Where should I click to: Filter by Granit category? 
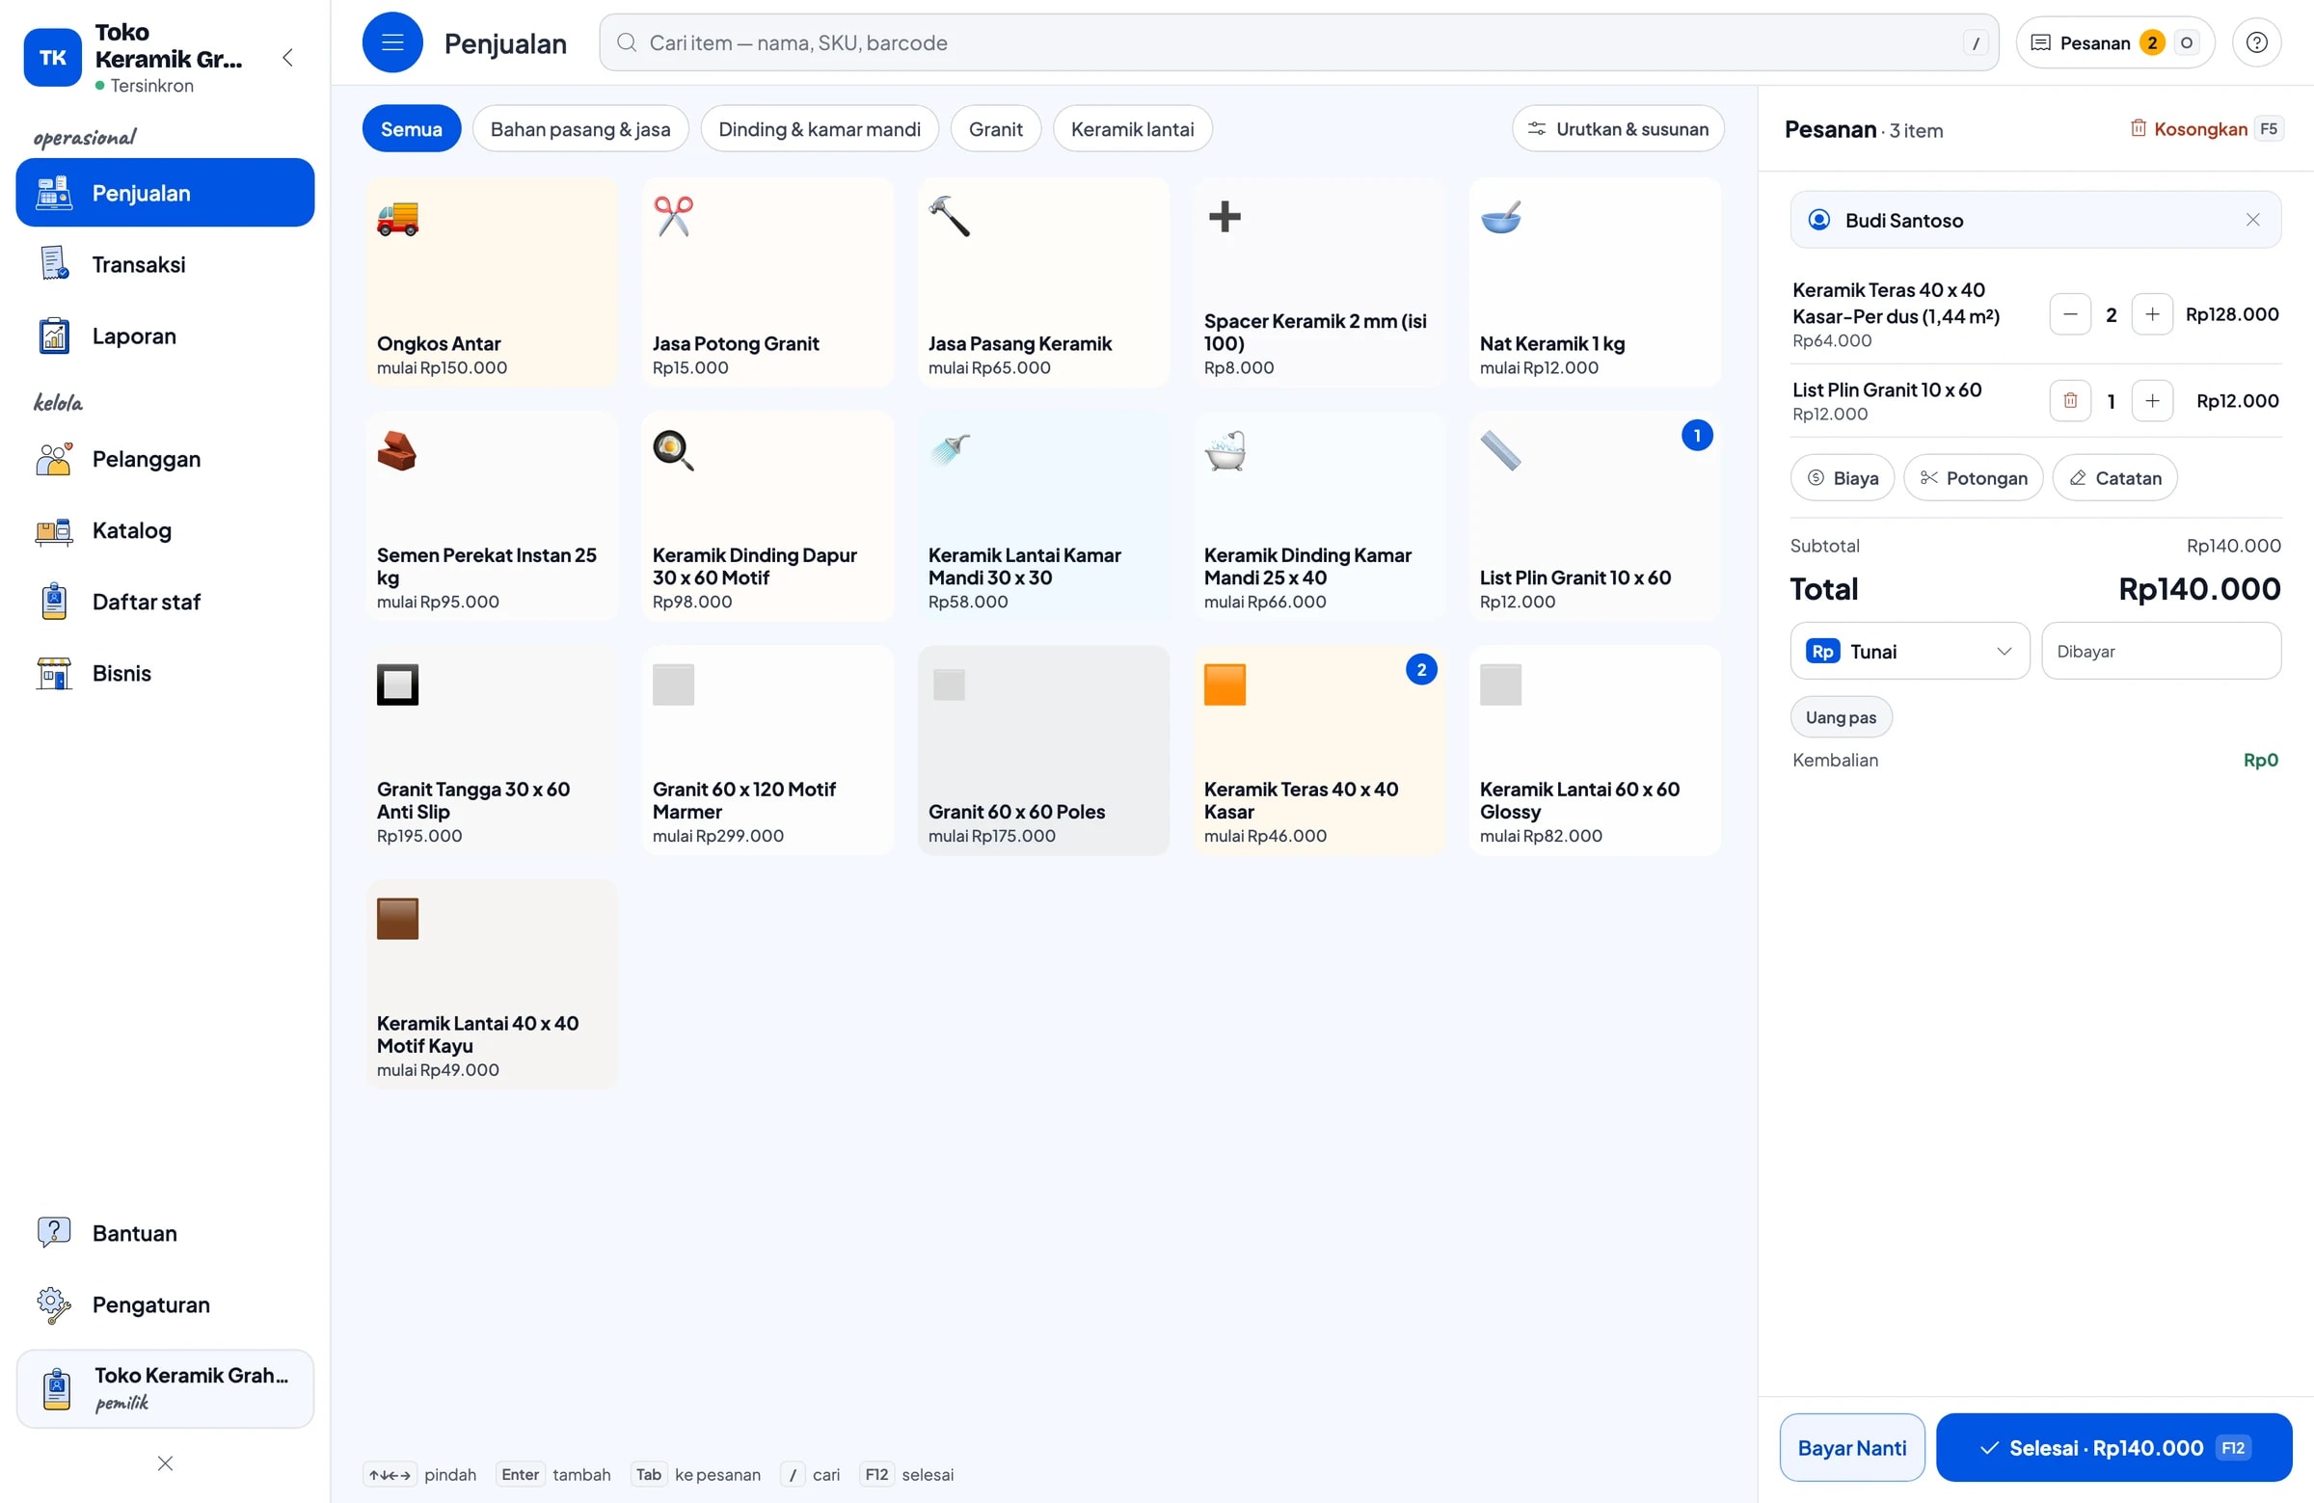pyautogui.click(x=996, y=129)
